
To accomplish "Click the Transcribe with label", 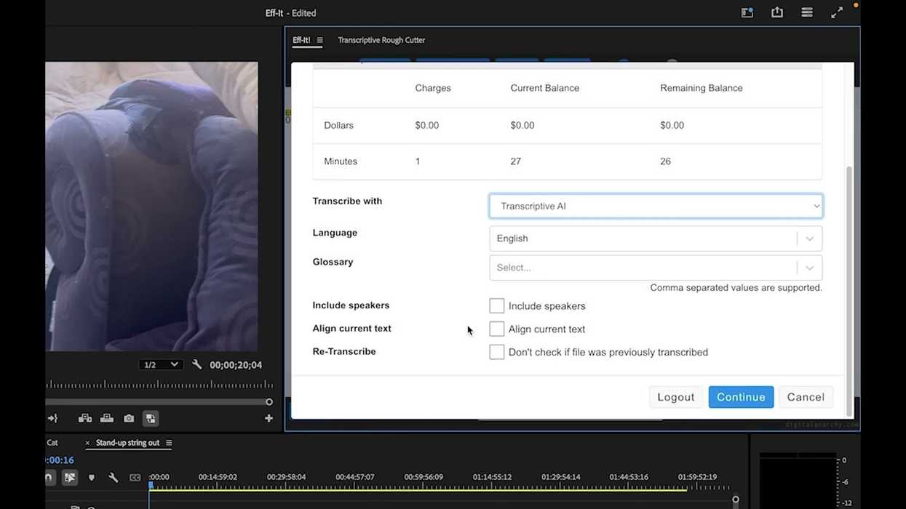I will (347, 201).
